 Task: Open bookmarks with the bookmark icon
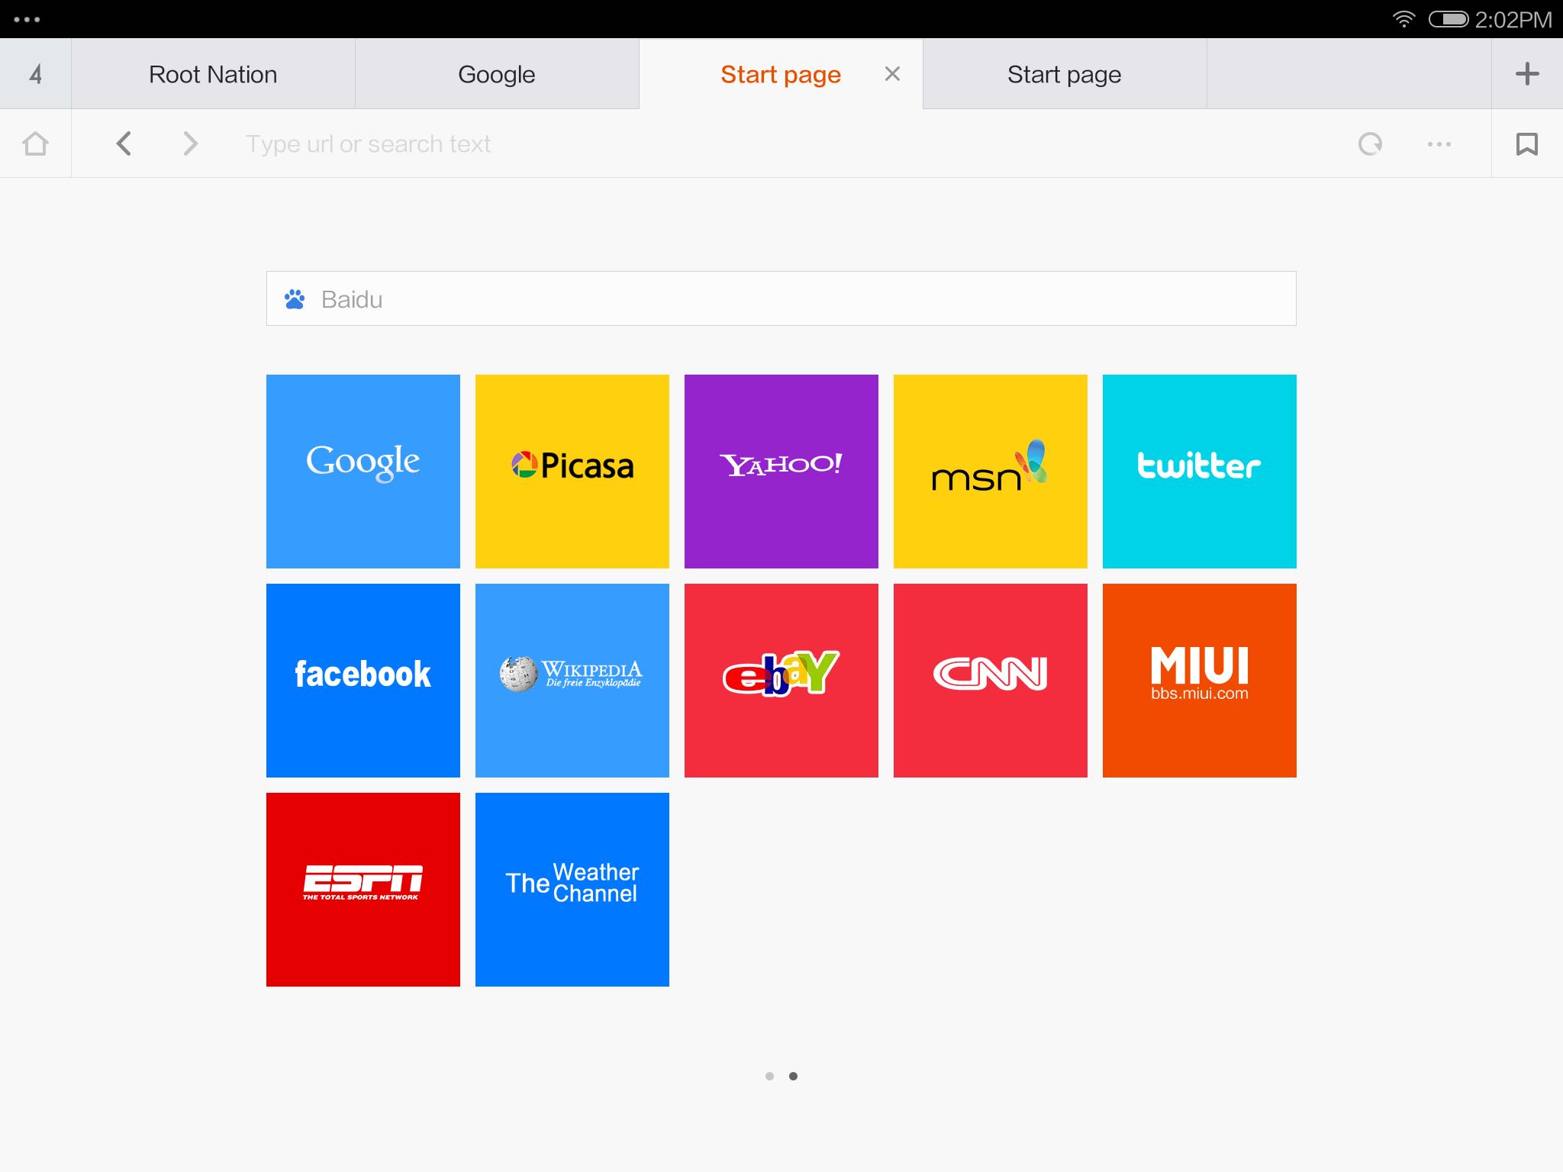[1527, 143]
